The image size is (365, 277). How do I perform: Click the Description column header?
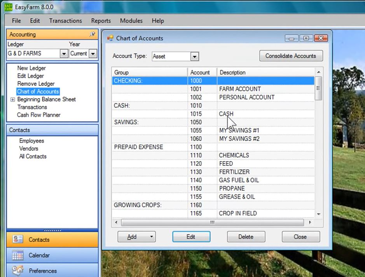click(266, 72)
